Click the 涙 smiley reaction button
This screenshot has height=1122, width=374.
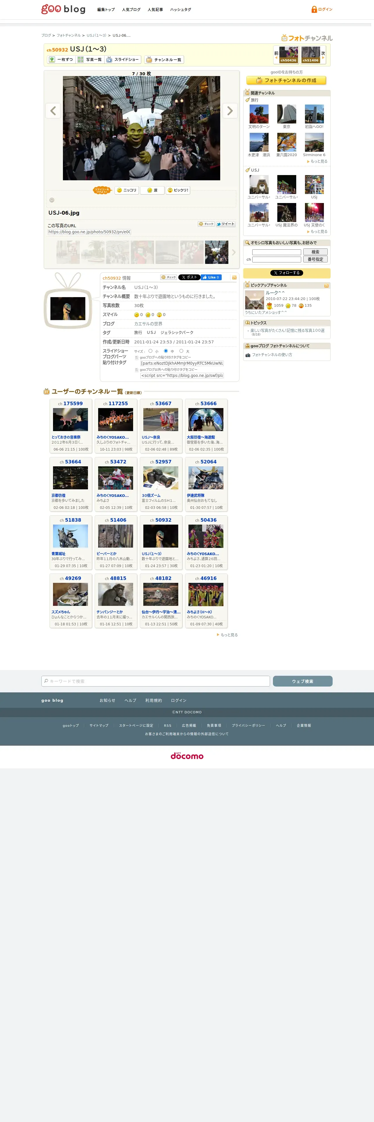[152, 190]
